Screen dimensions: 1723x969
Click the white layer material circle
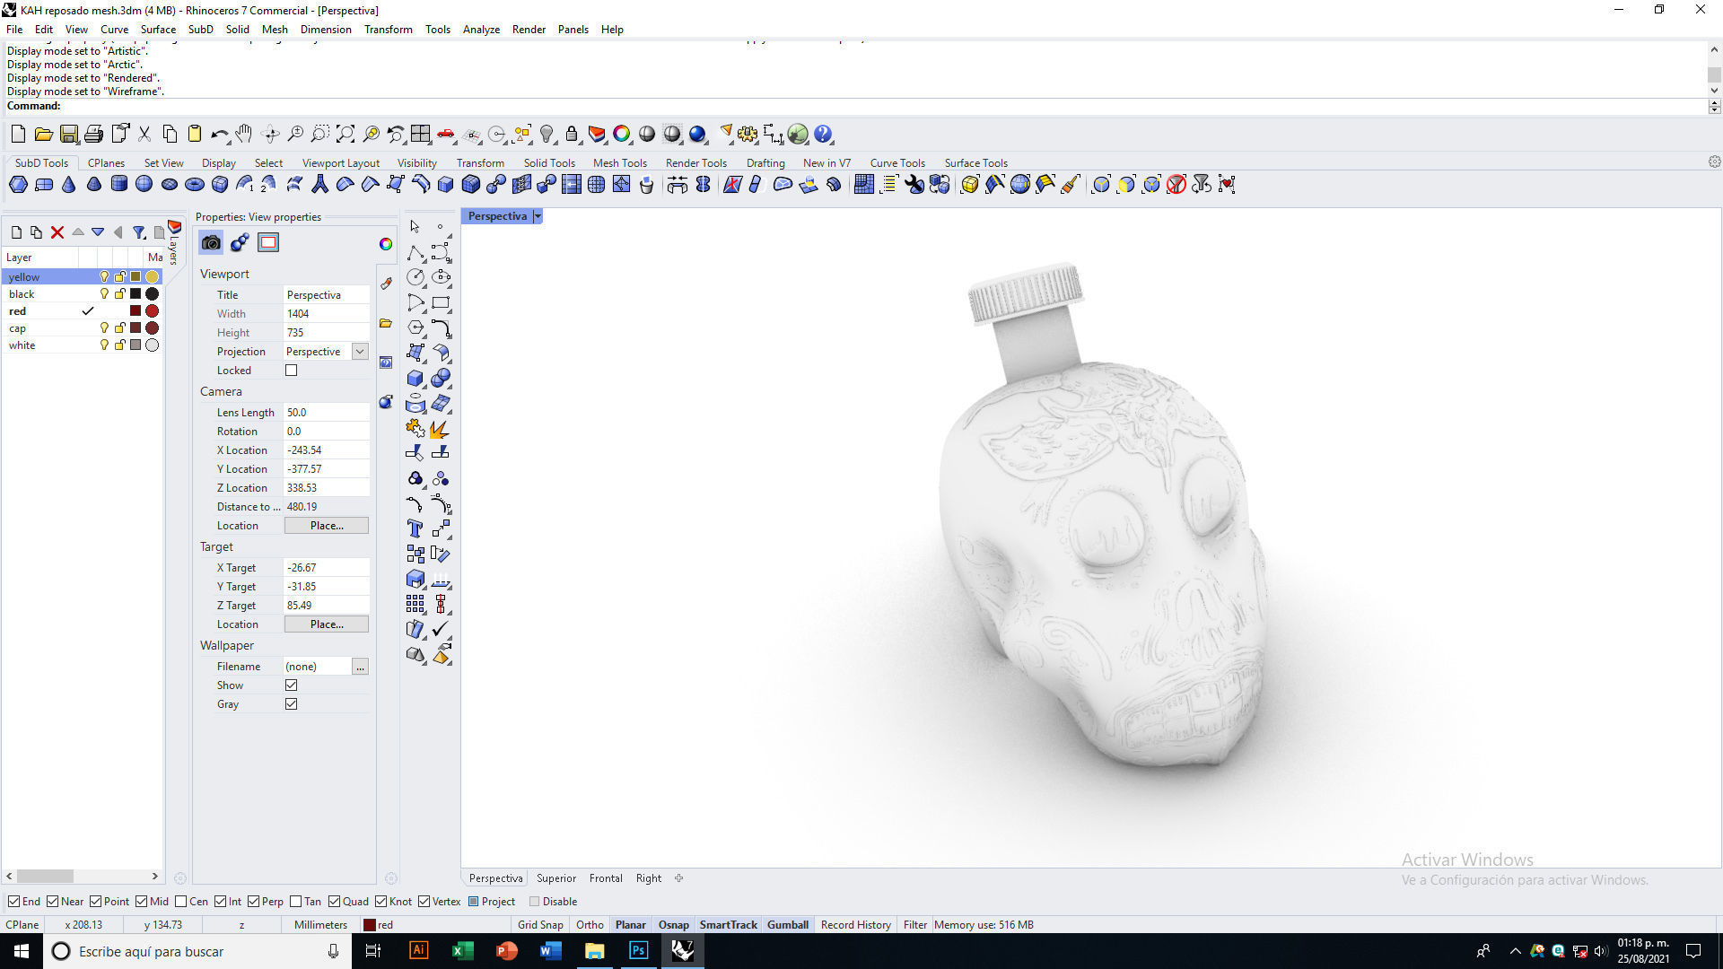coord(153,345)
